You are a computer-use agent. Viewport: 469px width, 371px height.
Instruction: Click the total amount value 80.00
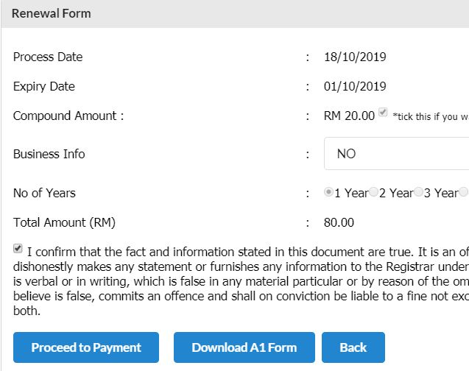pos(339,222)
